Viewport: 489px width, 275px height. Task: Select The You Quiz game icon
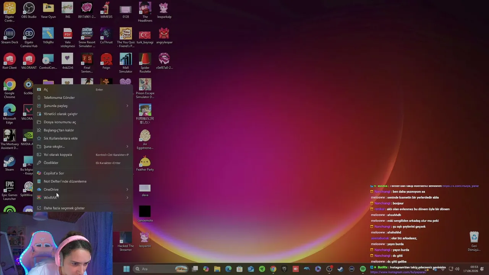pos(126,37)
